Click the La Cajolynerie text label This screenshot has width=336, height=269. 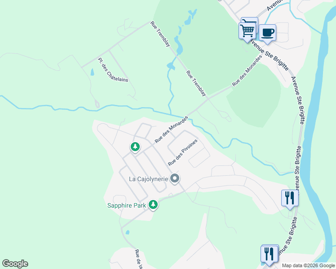tap(148, 179)
